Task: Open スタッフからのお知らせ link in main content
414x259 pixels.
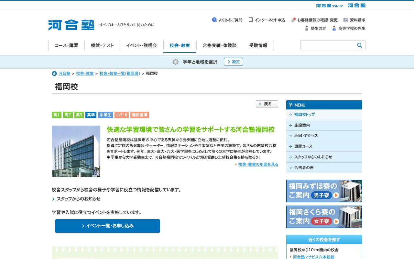Action: [x=79, y=199]
